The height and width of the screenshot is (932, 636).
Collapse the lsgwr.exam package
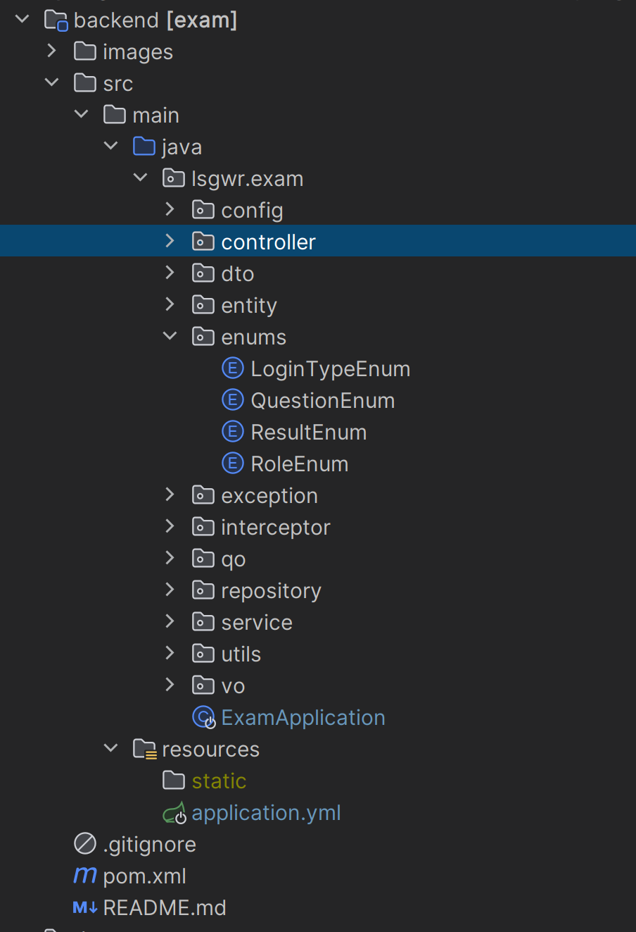(x=140, y=178)
